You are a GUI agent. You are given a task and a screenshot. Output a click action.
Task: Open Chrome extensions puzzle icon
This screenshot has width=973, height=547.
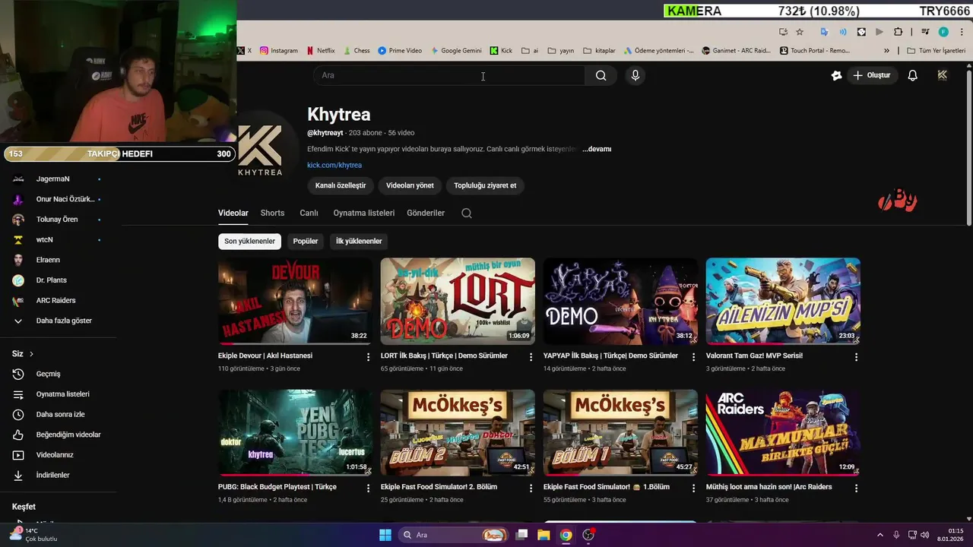coord(898,32)
